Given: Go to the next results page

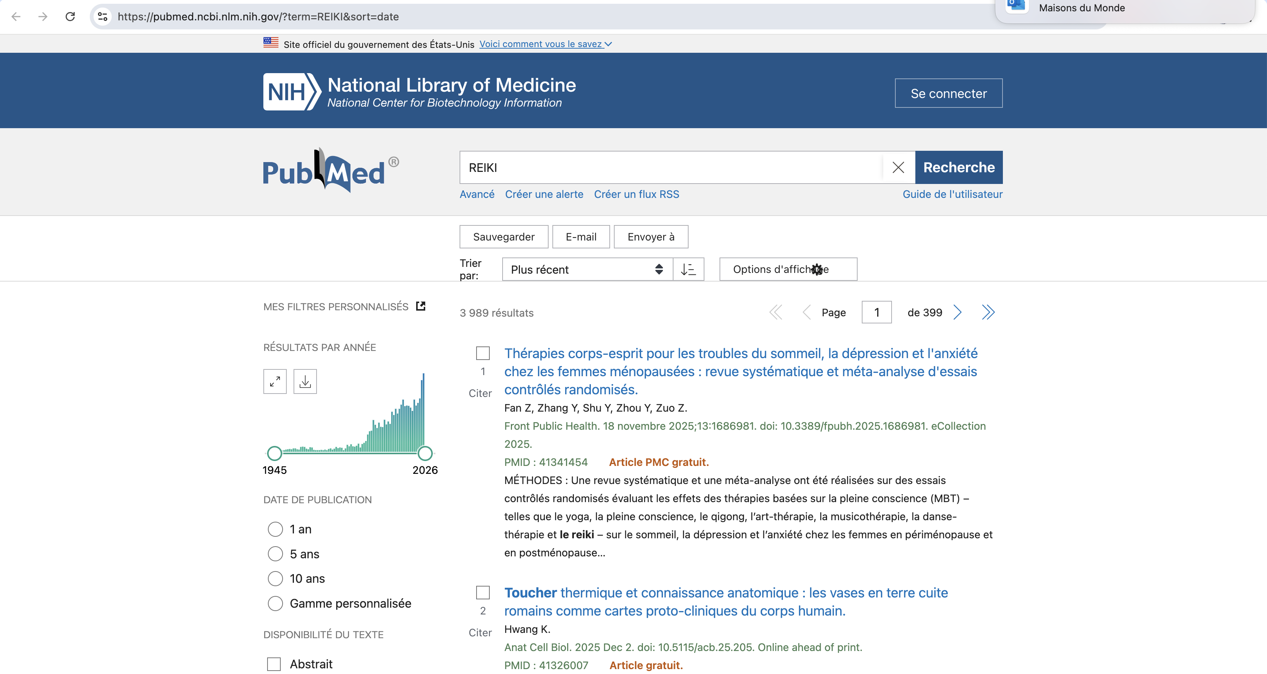Looking at the screenshot, I should coord(957,312).
